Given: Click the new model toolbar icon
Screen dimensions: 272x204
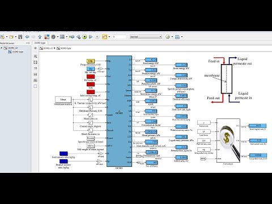Looking at the screenshot, I should (x=2, y=37).
